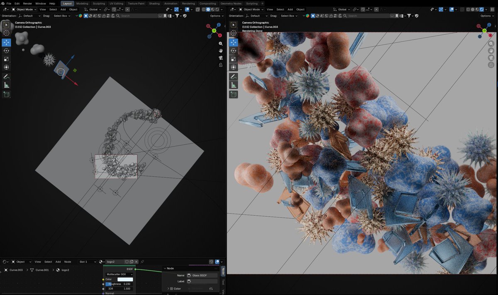Open Orientation Default dropdown in left viewport
This screenshot has width=498, height=295.
[x=30, y=16]
